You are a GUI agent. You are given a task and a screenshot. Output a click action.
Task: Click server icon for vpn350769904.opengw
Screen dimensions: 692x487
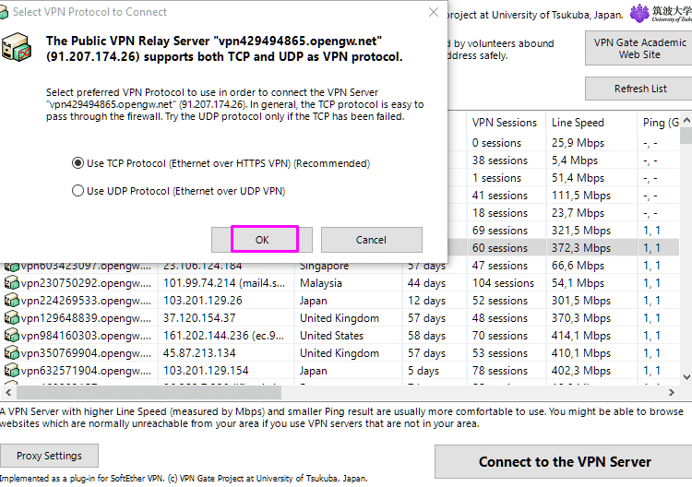[x=11, y=353]
